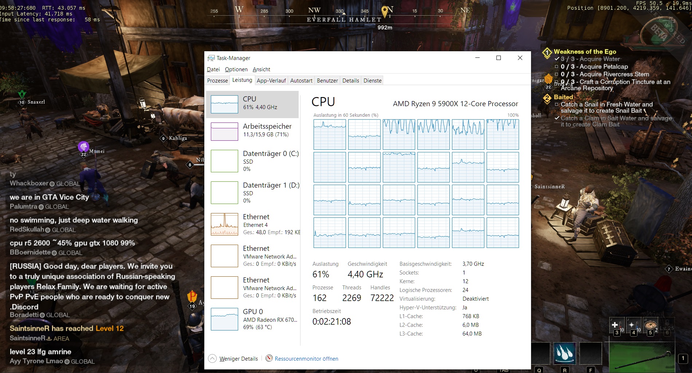
Task: Switch to the Prozesse tab
Action: click(x=217, y=81)
